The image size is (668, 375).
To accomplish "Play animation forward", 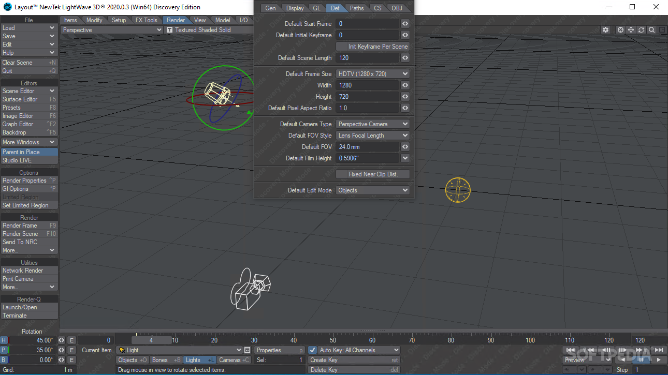I will click(658, 359).
